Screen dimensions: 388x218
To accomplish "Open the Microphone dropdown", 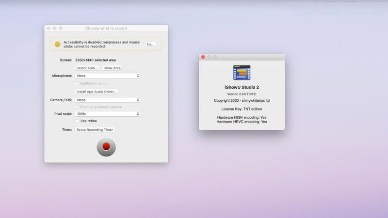I will click(108, 76).
